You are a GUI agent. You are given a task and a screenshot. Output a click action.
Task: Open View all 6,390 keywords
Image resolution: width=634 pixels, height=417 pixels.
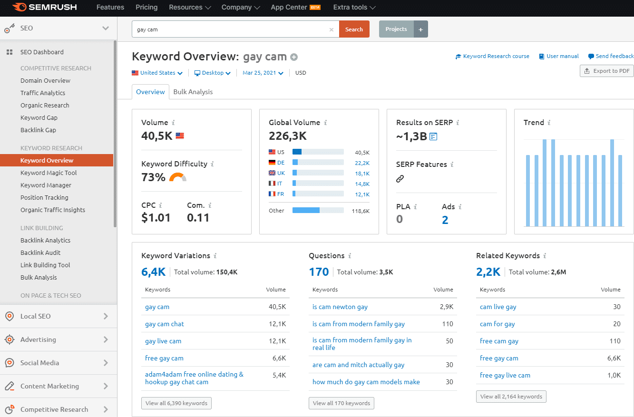176,403
